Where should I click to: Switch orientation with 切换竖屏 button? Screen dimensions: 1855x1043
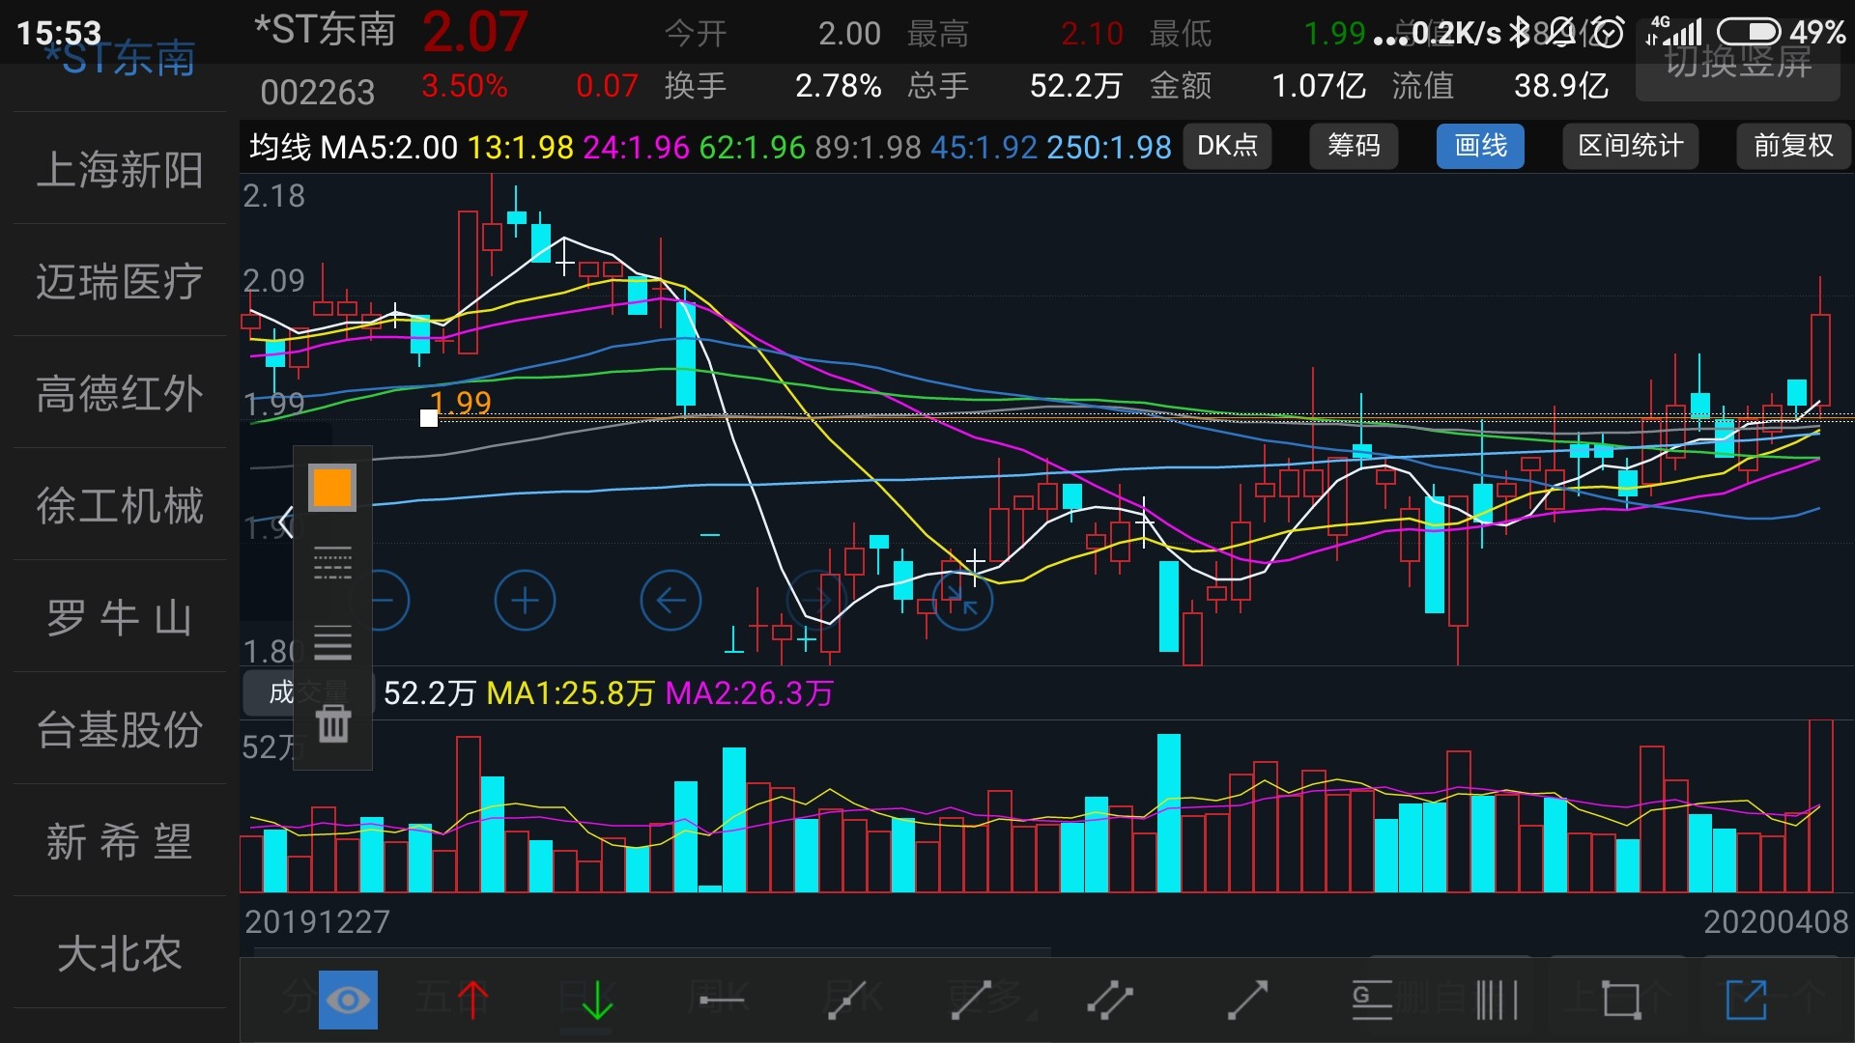1738,63
